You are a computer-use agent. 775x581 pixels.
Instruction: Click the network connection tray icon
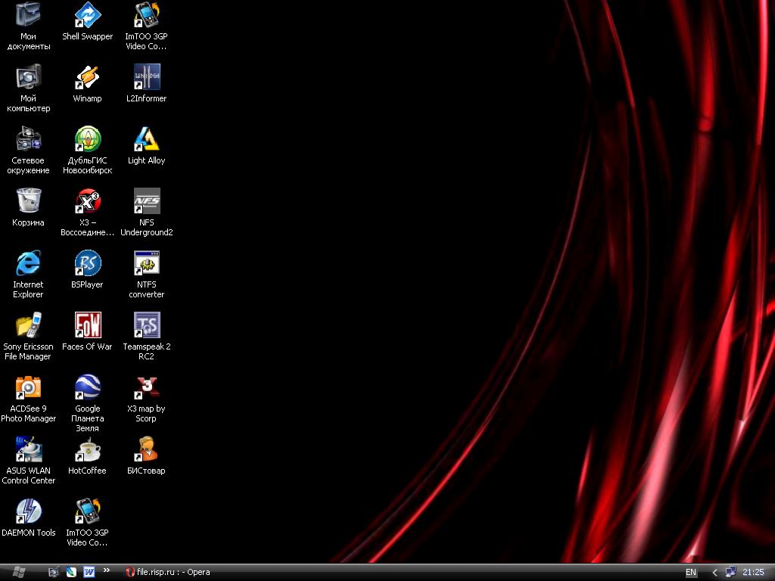click(x=730, y=572)
